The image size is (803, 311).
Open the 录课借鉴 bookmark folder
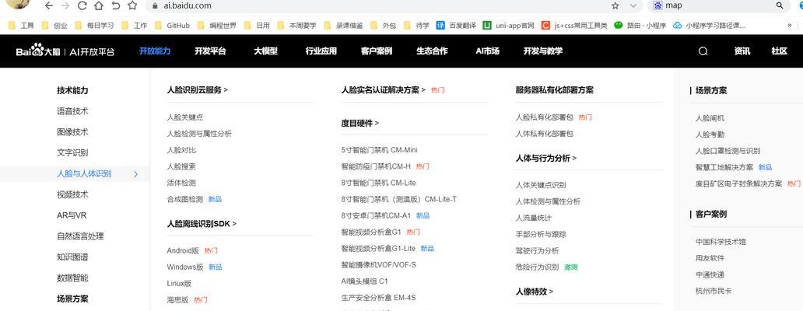(343, 25)
